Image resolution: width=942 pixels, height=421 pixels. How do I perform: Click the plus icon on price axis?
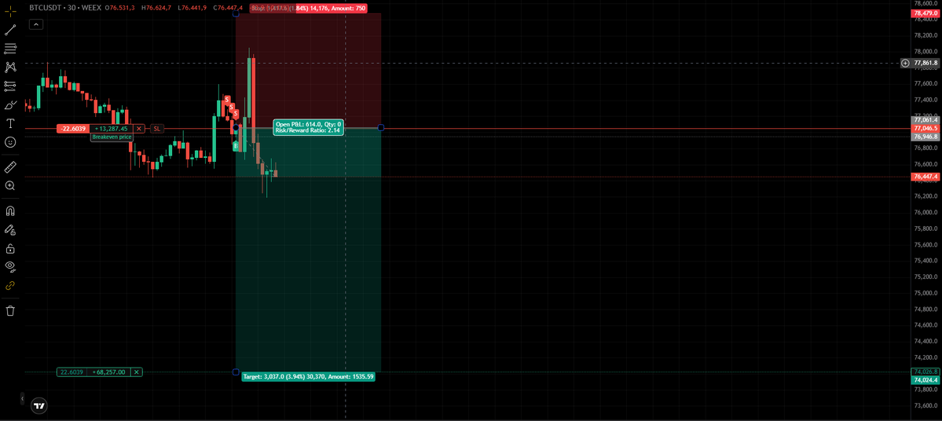[905, 63]
